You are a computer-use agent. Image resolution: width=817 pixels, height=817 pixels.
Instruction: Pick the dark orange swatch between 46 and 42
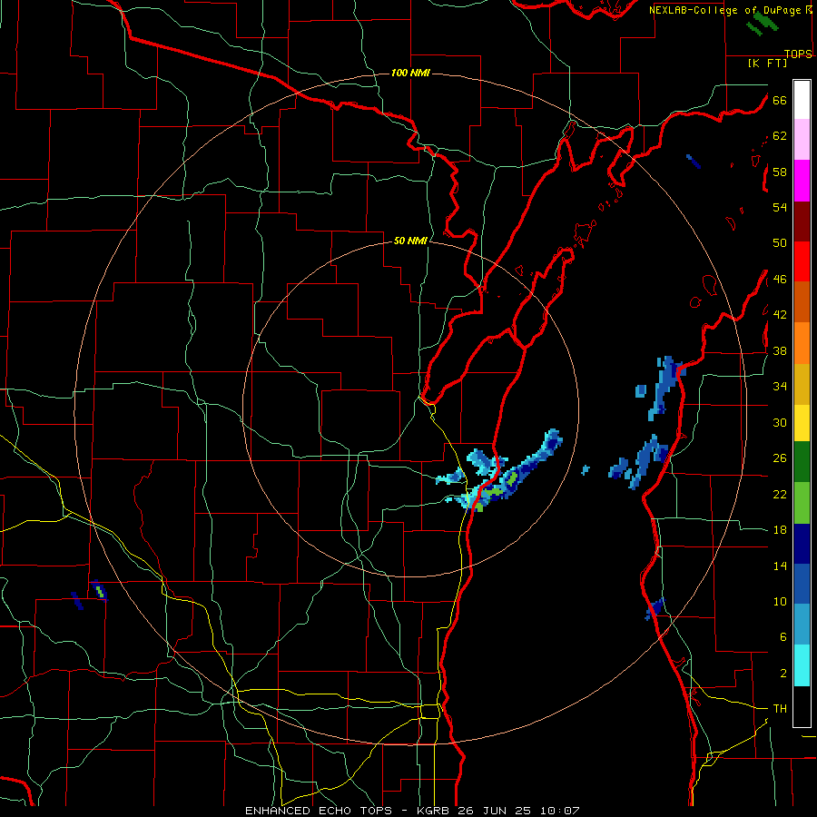click(x=802, y=302)
